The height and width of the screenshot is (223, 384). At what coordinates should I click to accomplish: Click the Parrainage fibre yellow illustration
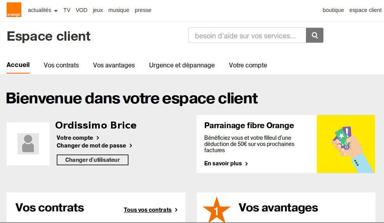click(x=346, y=144)
